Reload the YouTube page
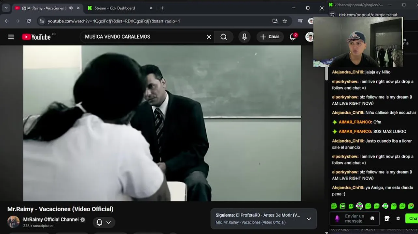 [29, 21]
